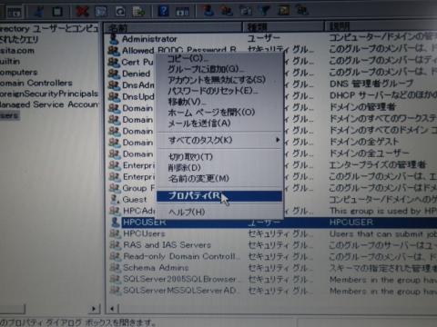
Task: Click the ドメインの全ゲスト description cell
Action: click(x=364, y=142)
